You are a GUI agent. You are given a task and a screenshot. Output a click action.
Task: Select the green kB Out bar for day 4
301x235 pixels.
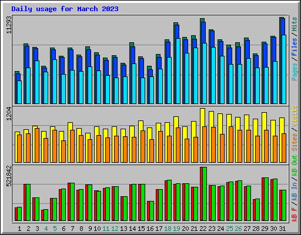coord(46,215)
